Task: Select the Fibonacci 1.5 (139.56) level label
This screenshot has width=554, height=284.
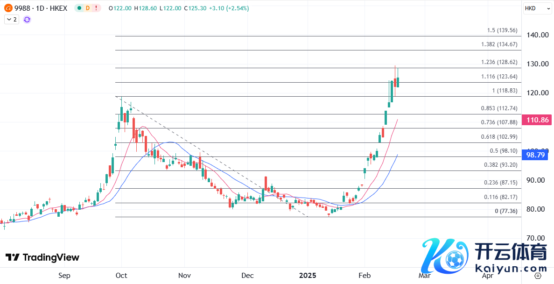Action: click(x=502, y=30)
